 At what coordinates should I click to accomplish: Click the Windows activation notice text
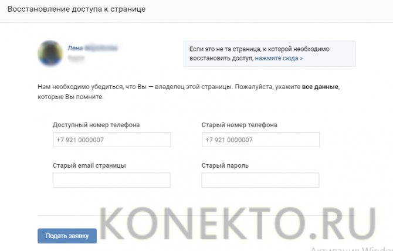[x=351, y=249]
